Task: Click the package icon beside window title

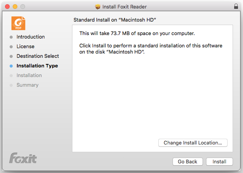Action: tap(98, 7)
